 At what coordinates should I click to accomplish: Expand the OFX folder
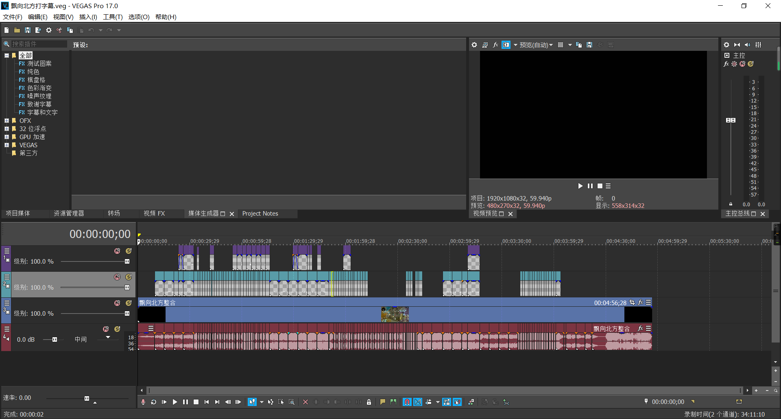[7, 120]
